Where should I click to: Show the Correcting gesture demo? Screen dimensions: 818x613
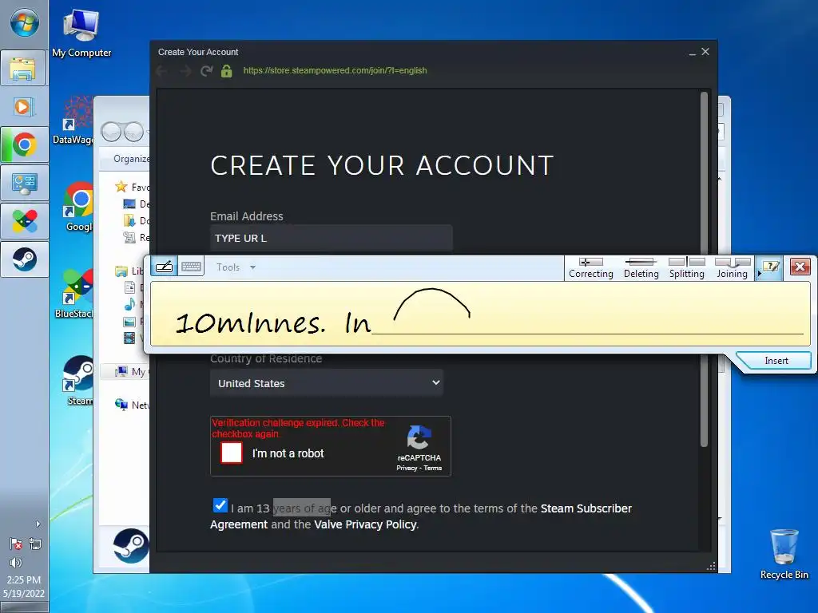point(591,268)
